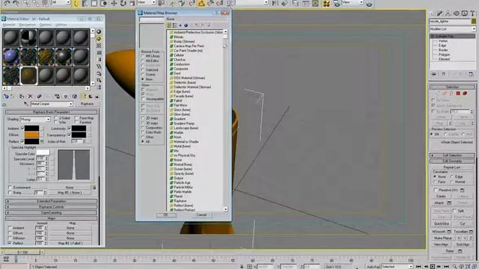479x269 pixels.
Task: Toggle the Preserve UVs checkbox
Action: (x=436, y=190)
